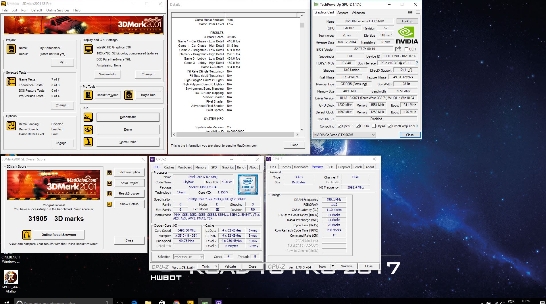Toggle the OpenCL checkbox
This screenshot has width=546, height=304.
(x=339, y=126)
